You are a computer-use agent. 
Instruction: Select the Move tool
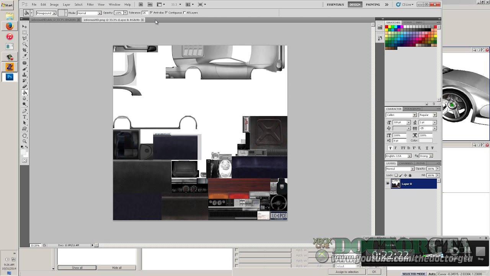pyautogui.click(x=24, y=26)
